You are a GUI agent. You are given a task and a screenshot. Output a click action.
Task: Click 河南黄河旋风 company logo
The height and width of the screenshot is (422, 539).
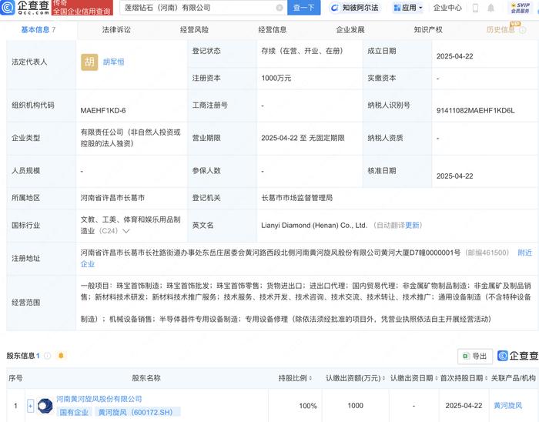click(x=45, y=406)
